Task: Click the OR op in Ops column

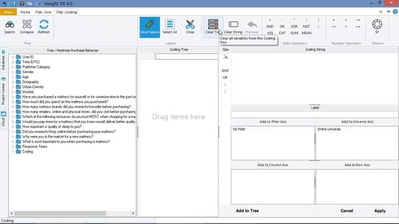Action: click(225, 77)
